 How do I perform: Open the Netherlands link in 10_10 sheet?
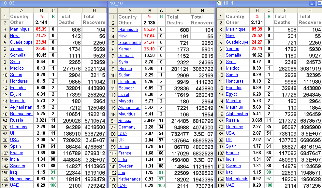129,179
